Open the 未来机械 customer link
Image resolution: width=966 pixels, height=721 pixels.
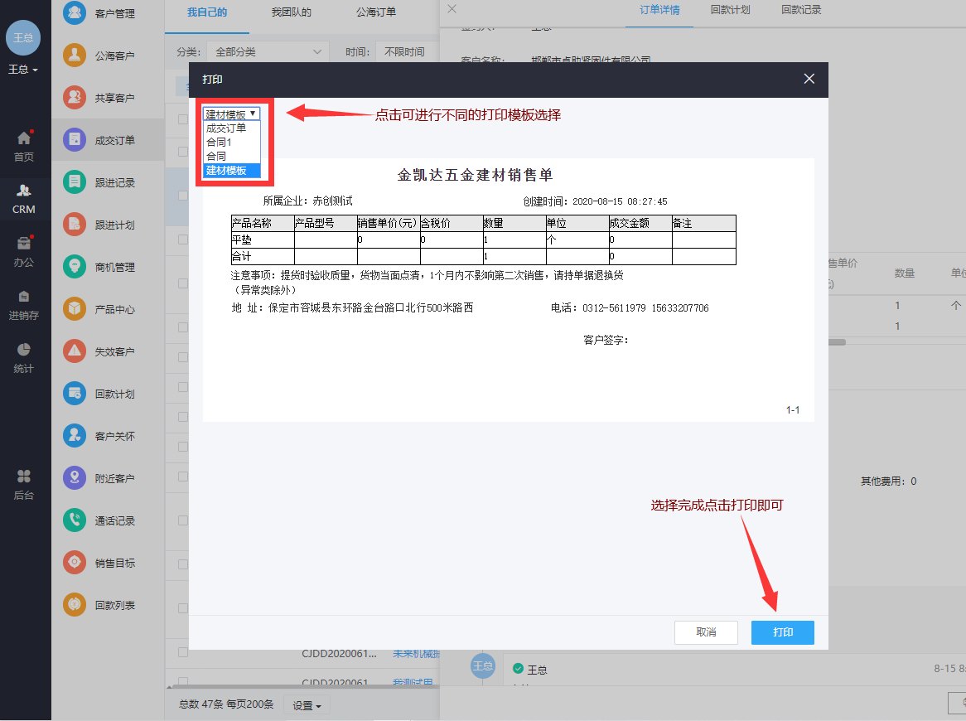tap(417, 653)
